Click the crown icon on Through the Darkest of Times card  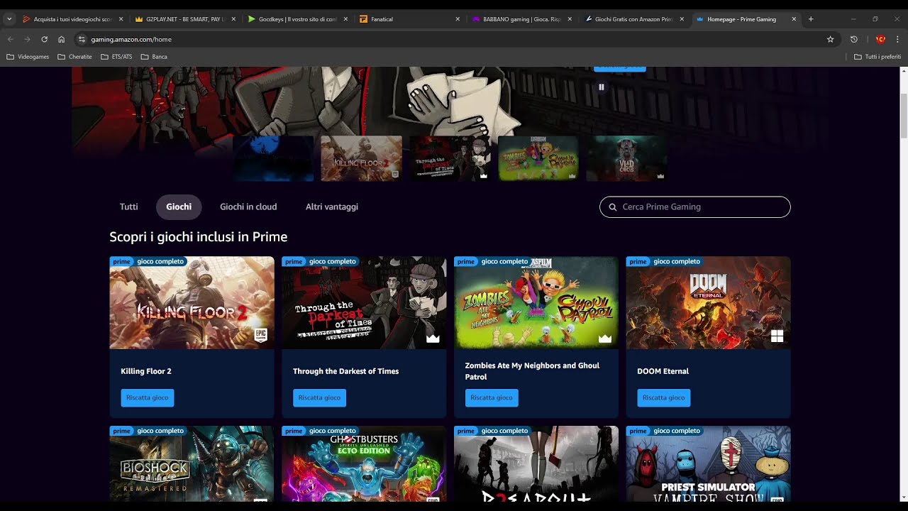coord(433,339)
